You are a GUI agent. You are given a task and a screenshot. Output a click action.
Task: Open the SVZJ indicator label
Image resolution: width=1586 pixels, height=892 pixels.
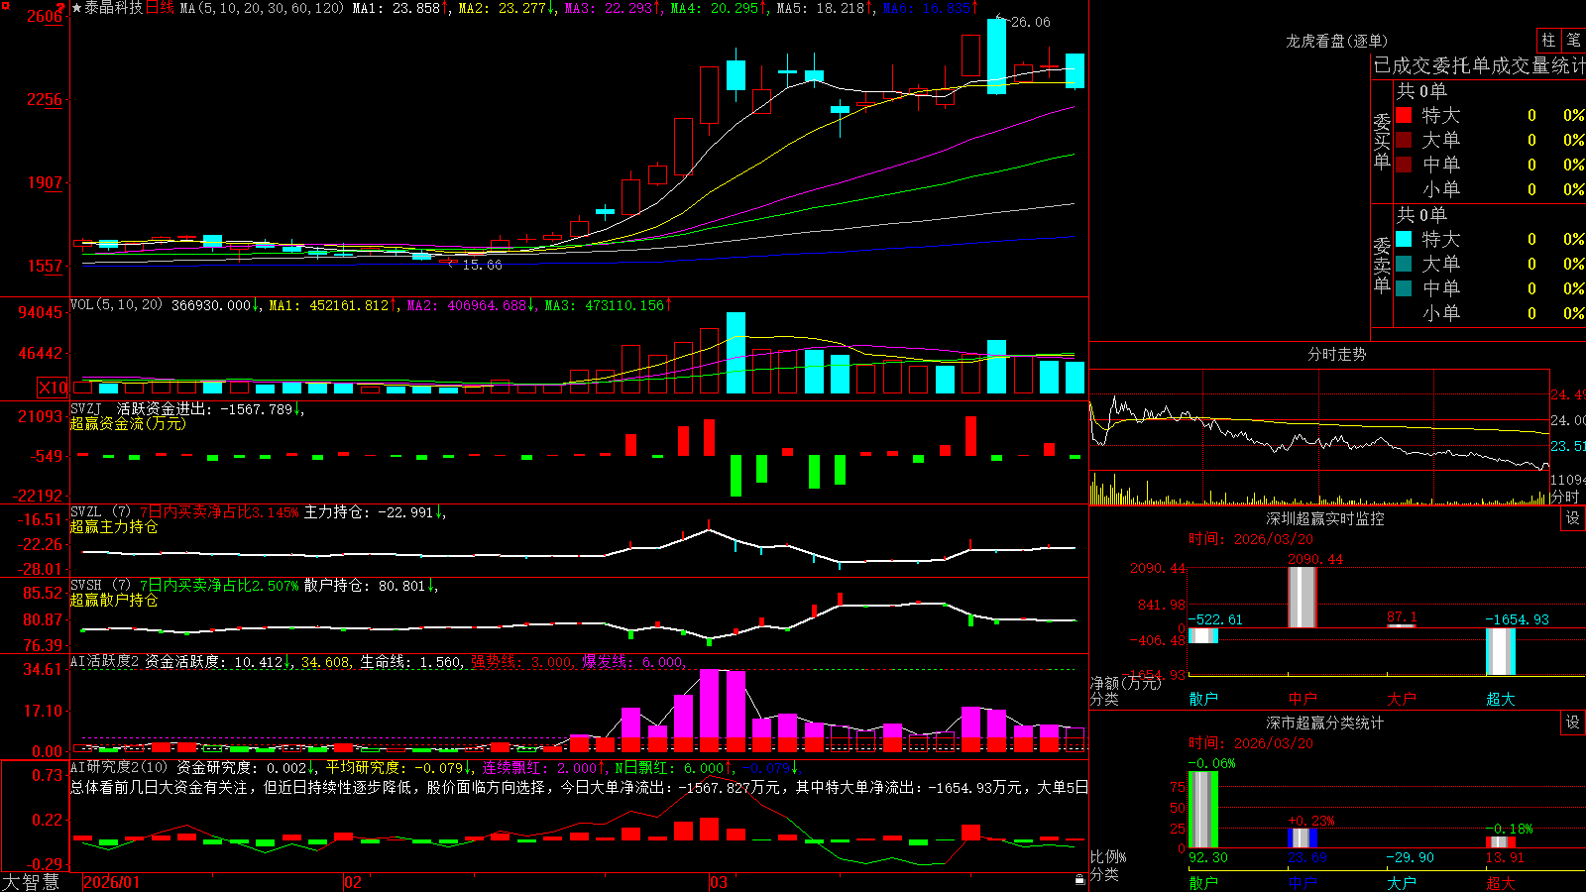point(86,408)
